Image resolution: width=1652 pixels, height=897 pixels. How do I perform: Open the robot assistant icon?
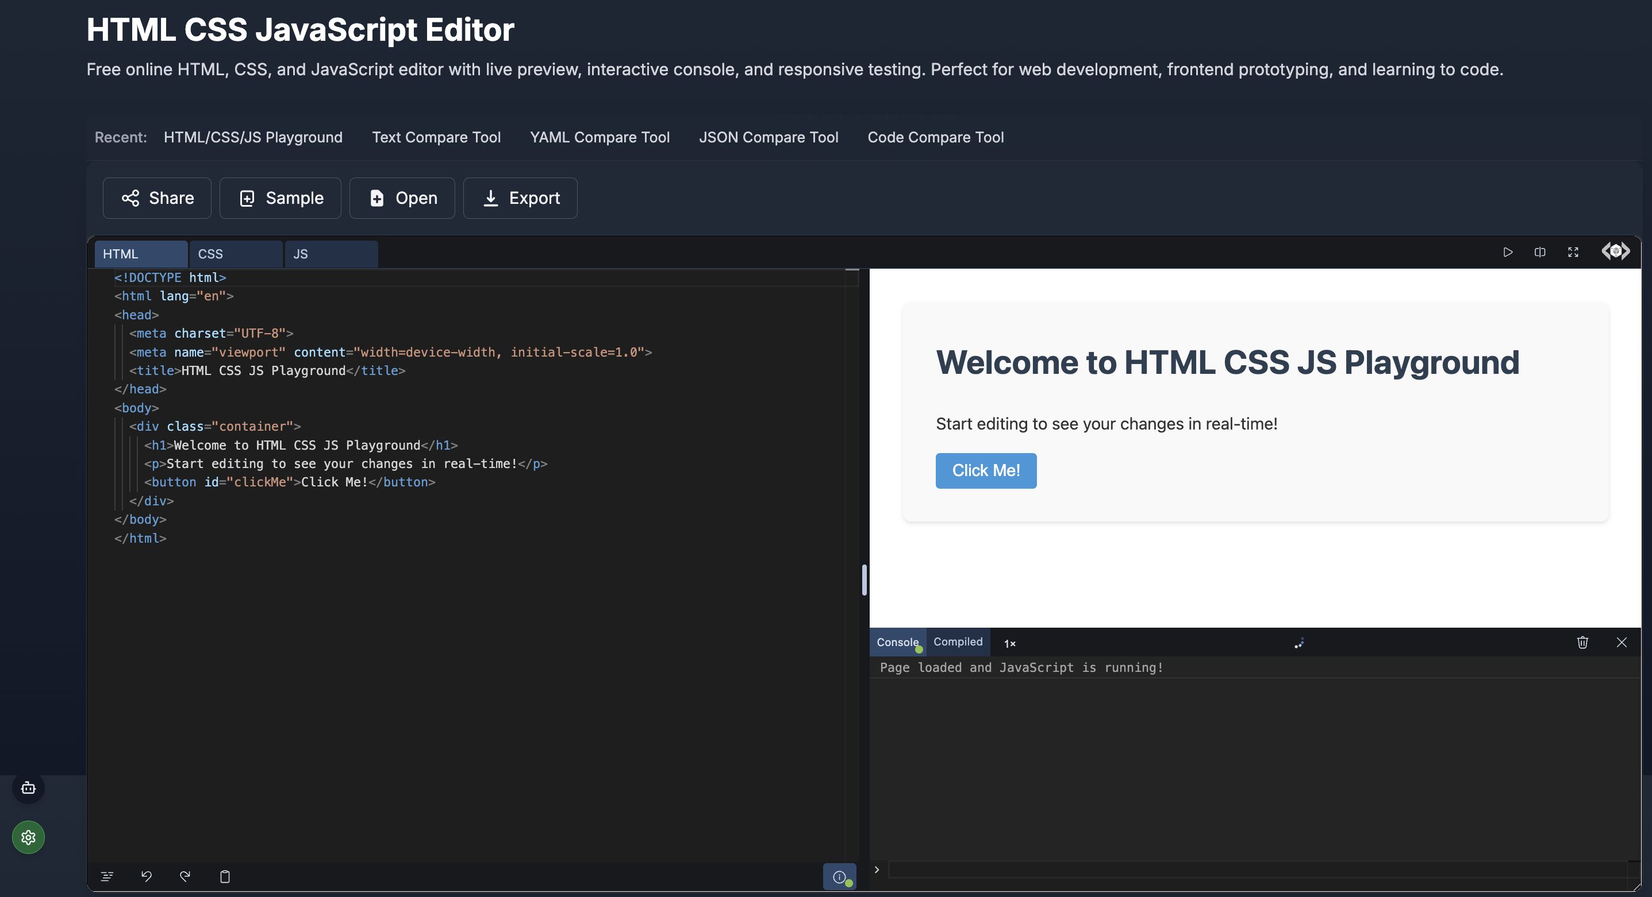(28, 788)
